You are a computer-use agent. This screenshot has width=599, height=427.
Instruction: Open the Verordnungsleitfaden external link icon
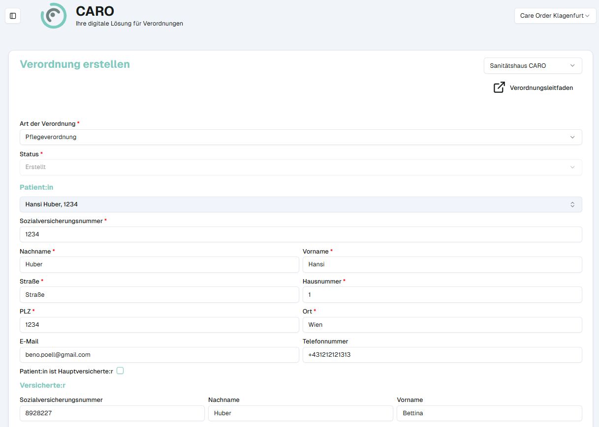[x=499, y=87]
